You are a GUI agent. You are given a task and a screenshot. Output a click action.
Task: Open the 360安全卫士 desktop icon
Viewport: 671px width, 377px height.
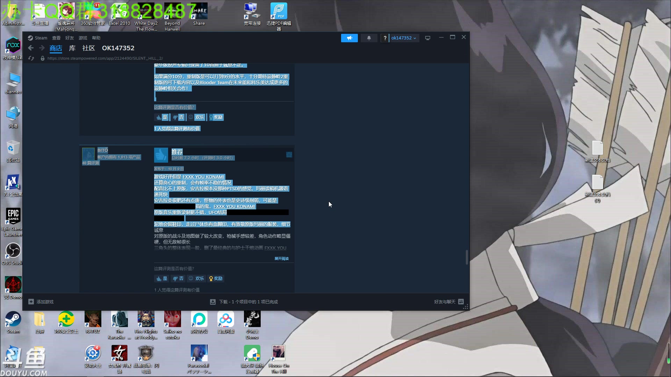(x=66, y=323)
